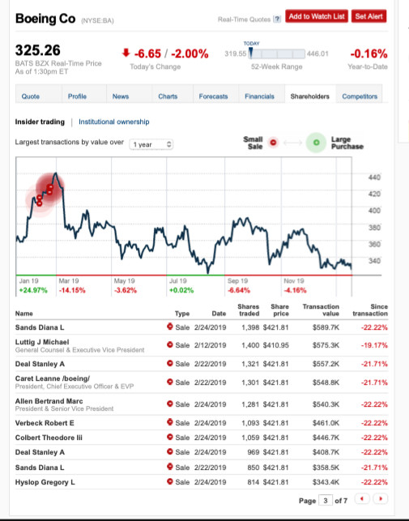The image size is (409, 521).
Task: Click the name Verbeck Robert E
Action: coord(45,423)
